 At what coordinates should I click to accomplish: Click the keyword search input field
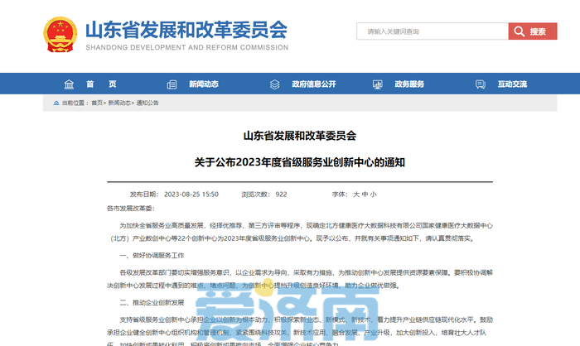[431, 31]
